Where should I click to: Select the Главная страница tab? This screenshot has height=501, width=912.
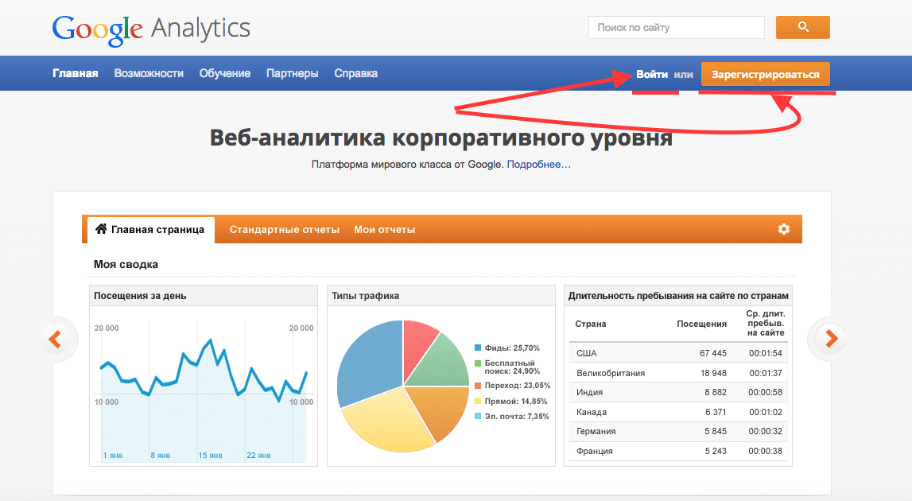coord(151,230)
